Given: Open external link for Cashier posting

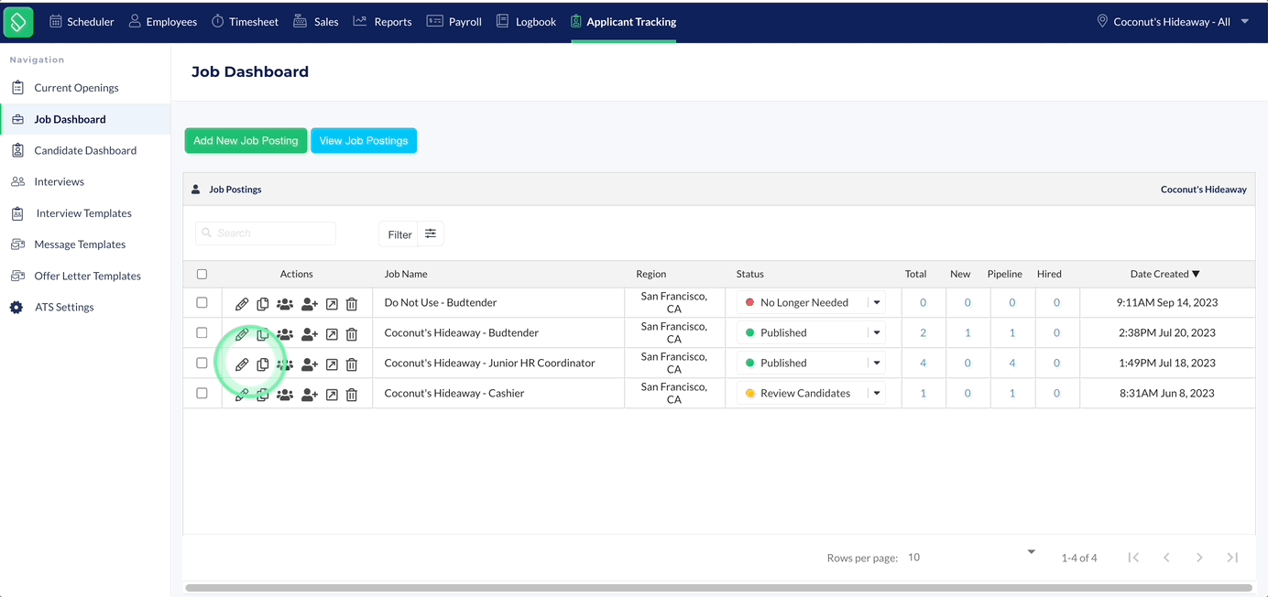Looking at the screenshot, I should click(x=332, y=395).
